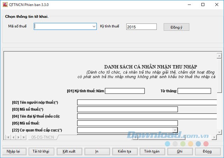Click the Tải tờ khai button
Screen dimensions: 224x158
pyautogui.click(x=41, y=151)
